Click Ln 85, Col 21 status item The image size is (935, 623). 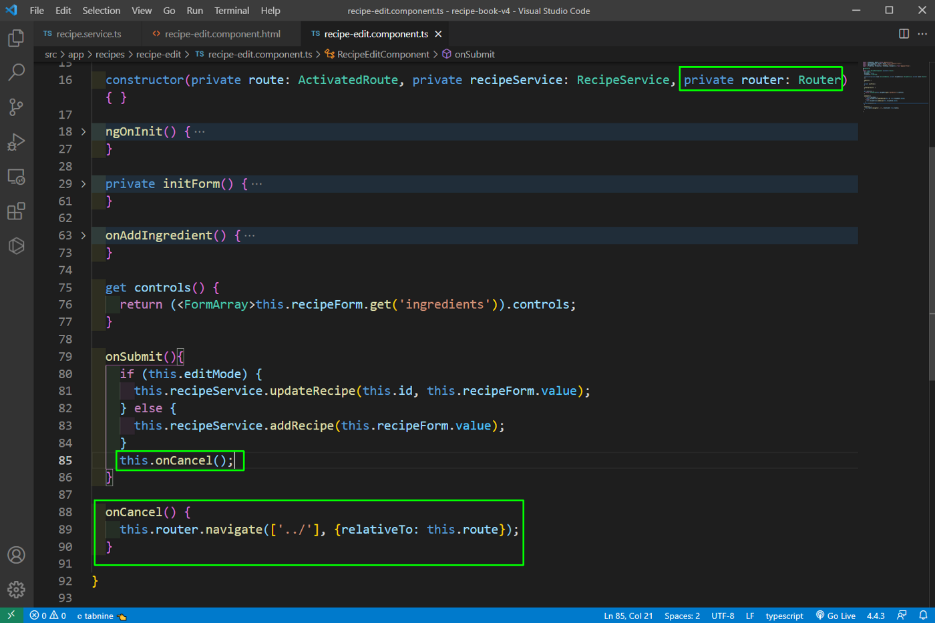[x=628, y=616]
